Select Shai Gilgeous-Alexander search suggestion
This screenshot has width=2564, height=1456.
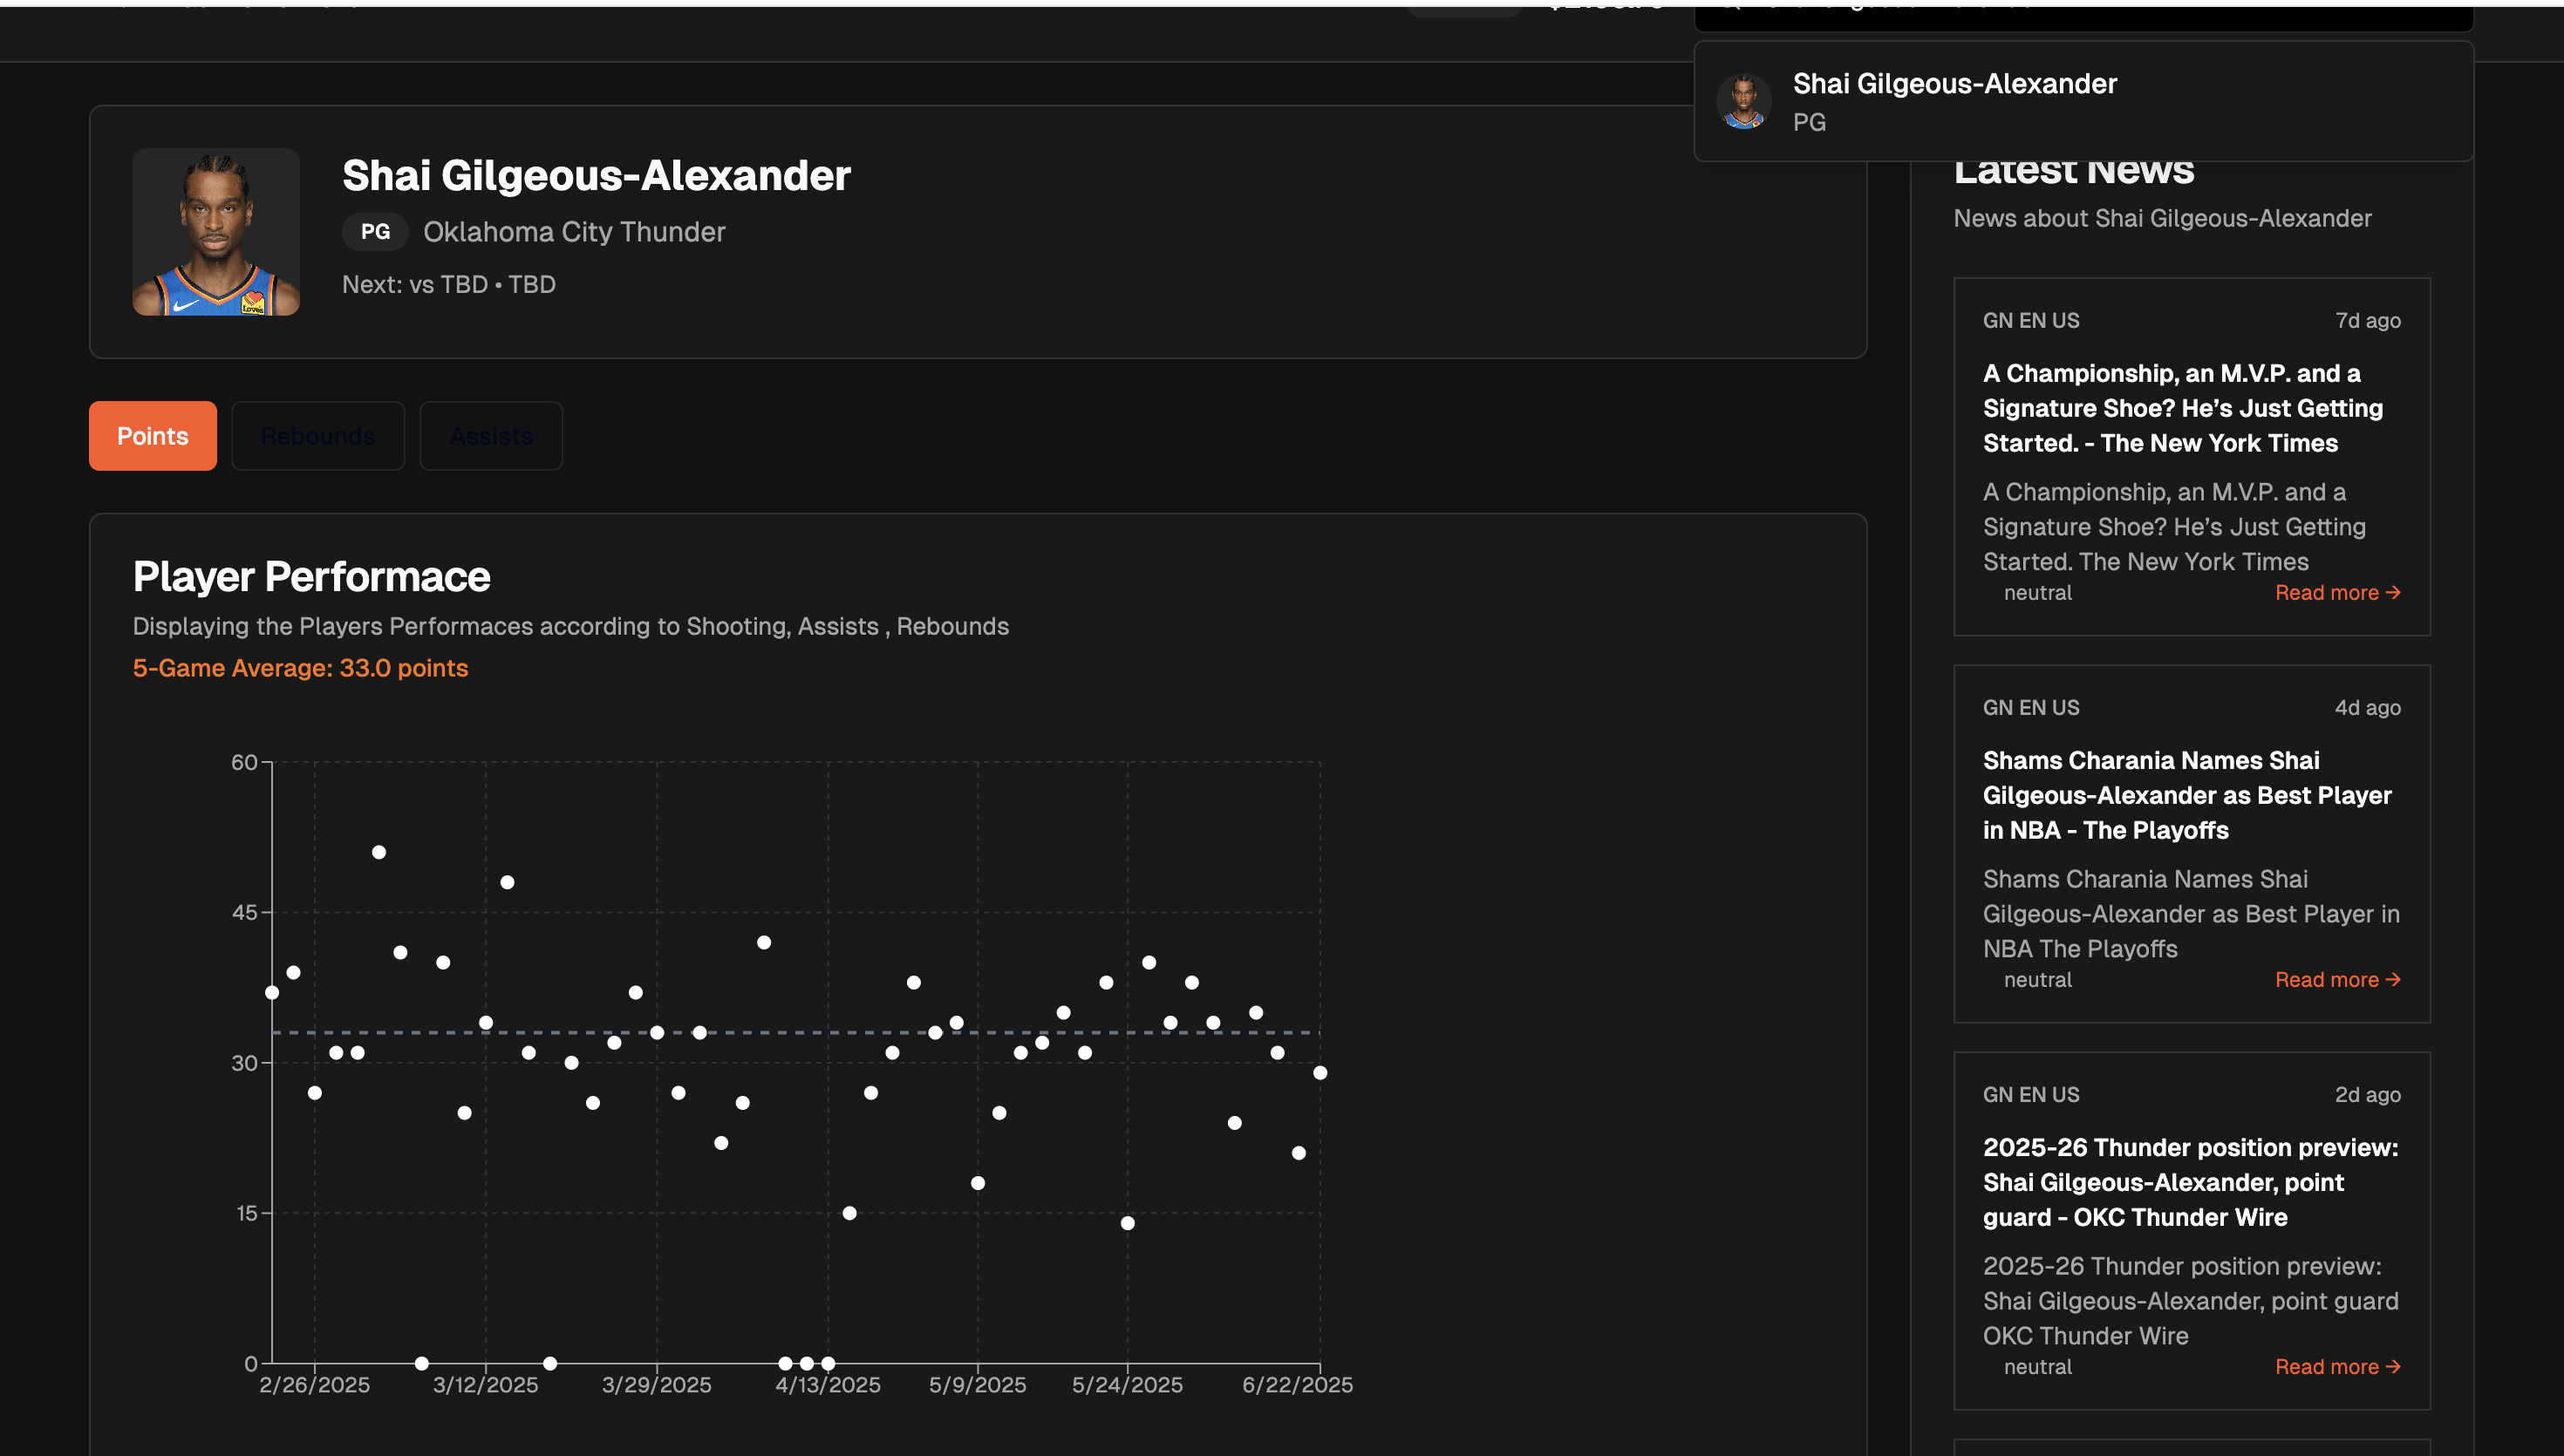[x=1954, y=84]
